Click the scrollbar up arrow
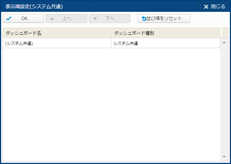231x164 pixels. pyautogui.click(x=224, y=42)
